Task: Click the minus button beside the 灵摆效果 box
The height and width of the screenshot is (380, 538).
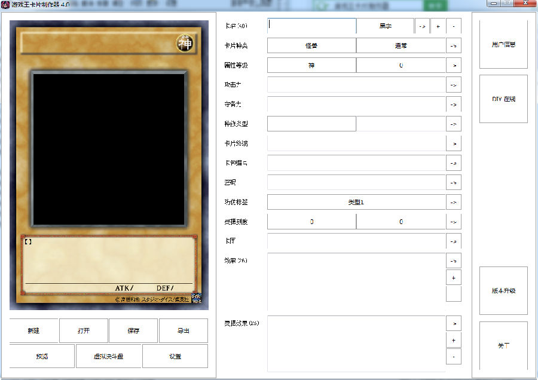Action: click(454, 357)
